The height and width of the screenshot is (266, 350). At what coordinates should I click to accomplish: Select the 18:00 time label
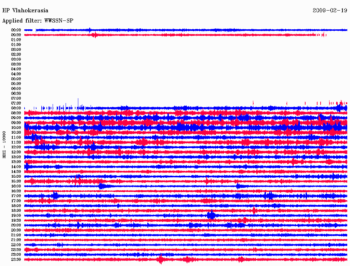(16, 206)
